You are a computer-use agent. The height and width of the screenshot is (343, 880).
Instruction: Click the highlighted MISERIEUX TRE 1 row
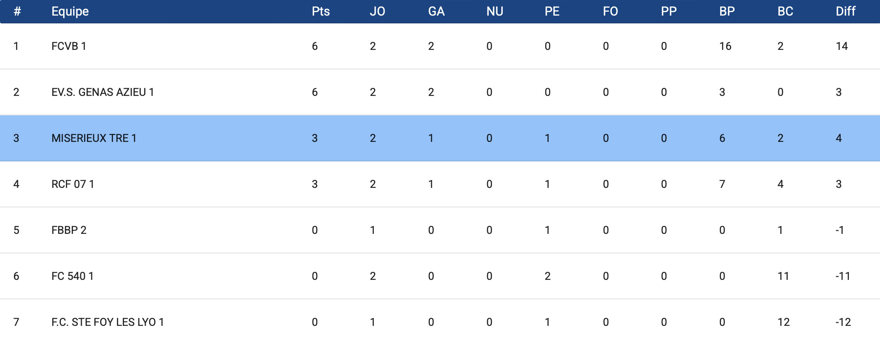94,138
